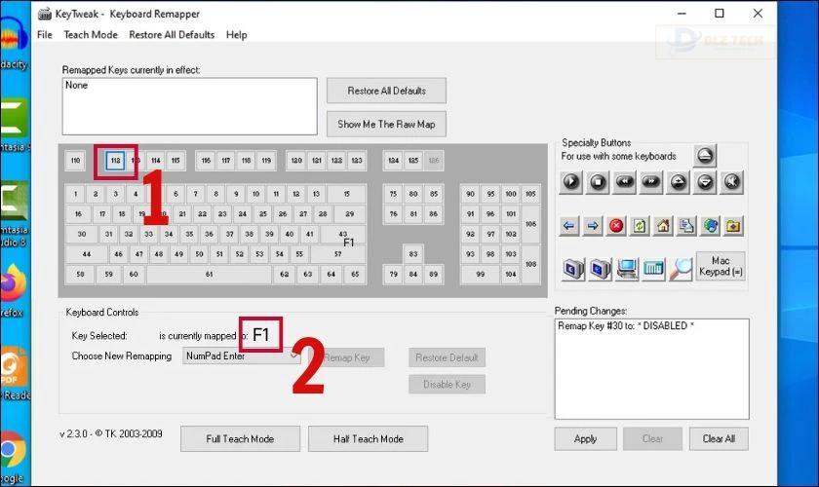Screen dimensions: 819x487
Task: Select the monitor with crescent moon Sleep button
Action: pos(573,269)
